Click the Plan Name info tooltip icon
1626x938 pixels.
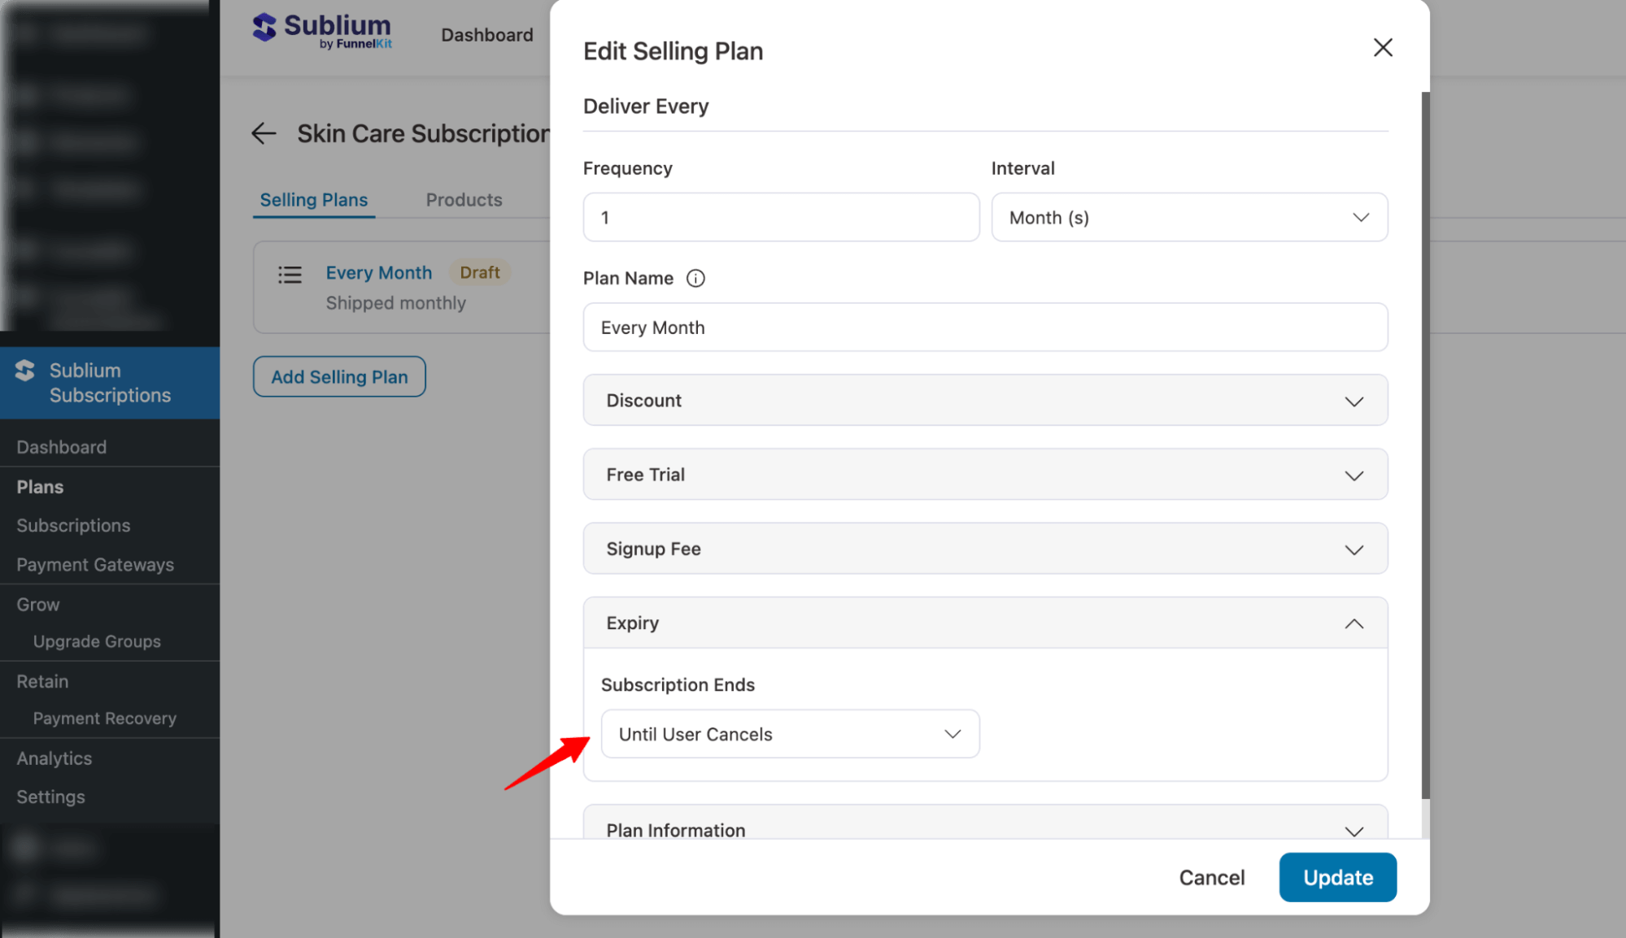(695, 278)
